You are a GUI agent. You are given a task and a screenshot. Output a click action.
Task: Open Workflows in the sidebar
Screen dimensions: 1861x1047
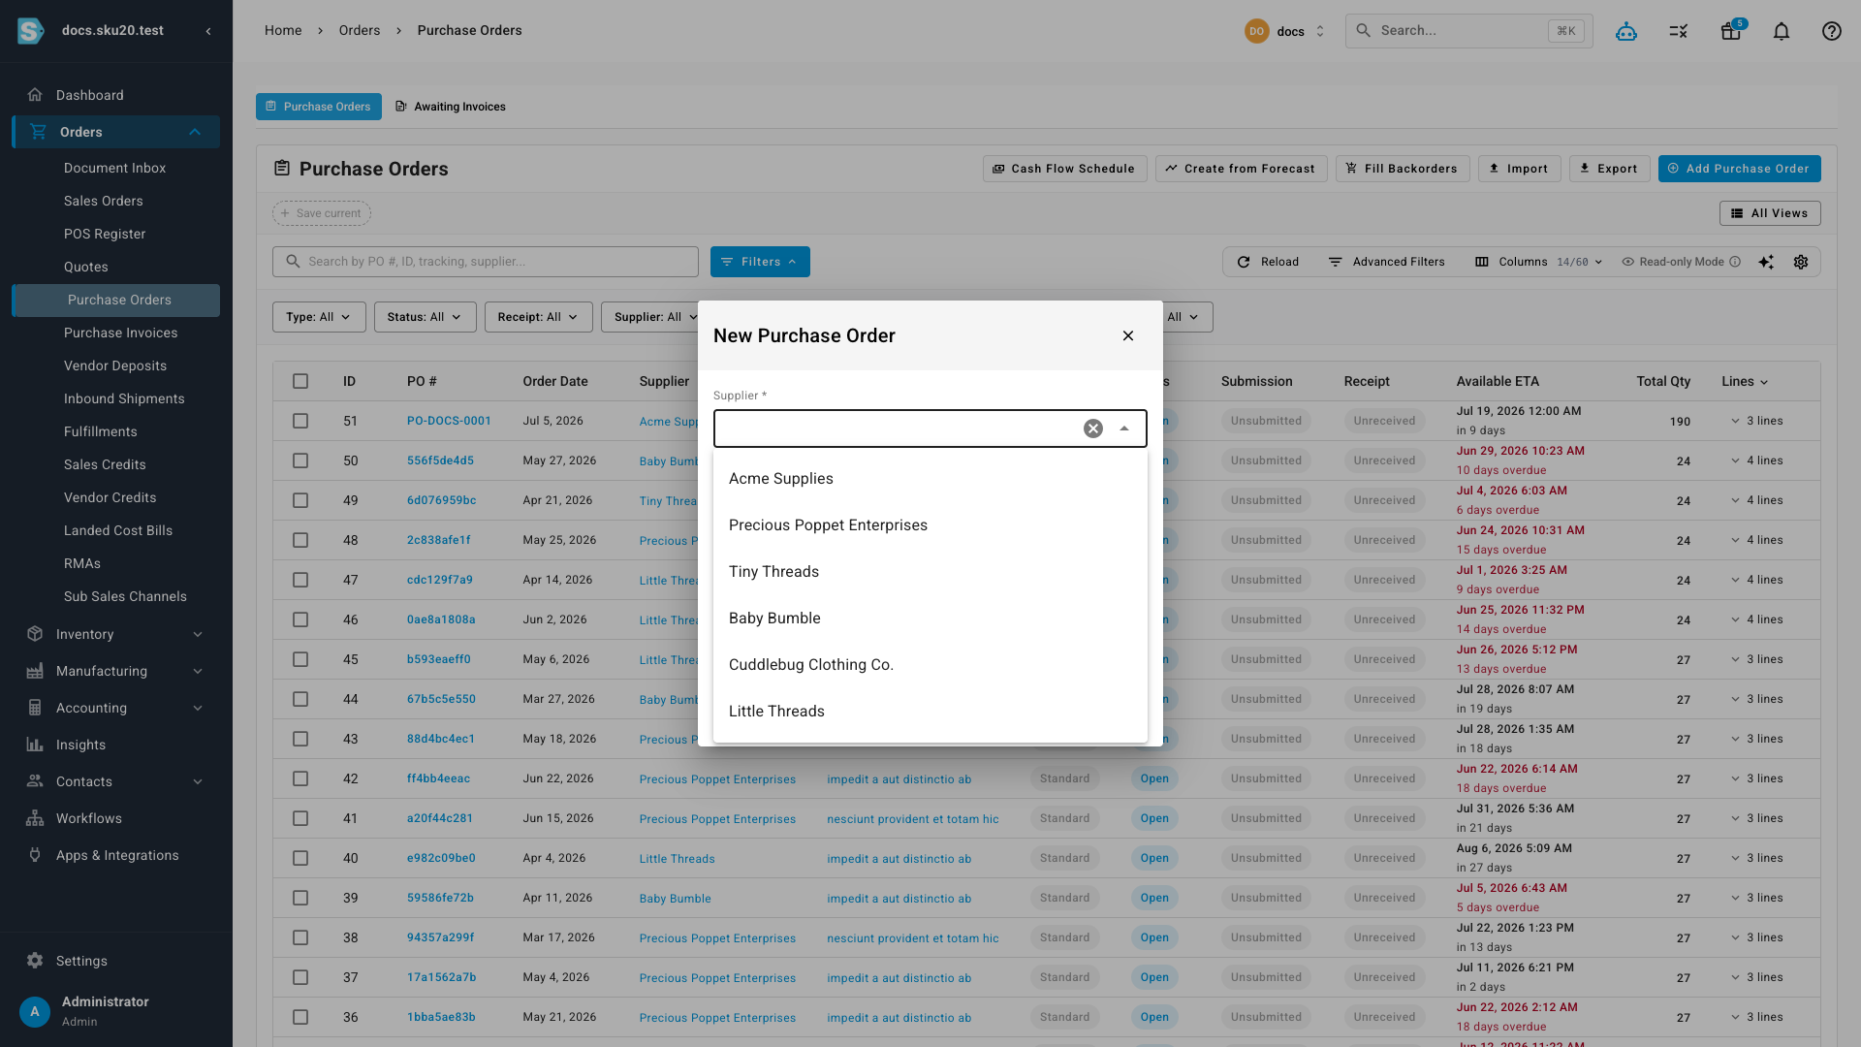point(116,818)
